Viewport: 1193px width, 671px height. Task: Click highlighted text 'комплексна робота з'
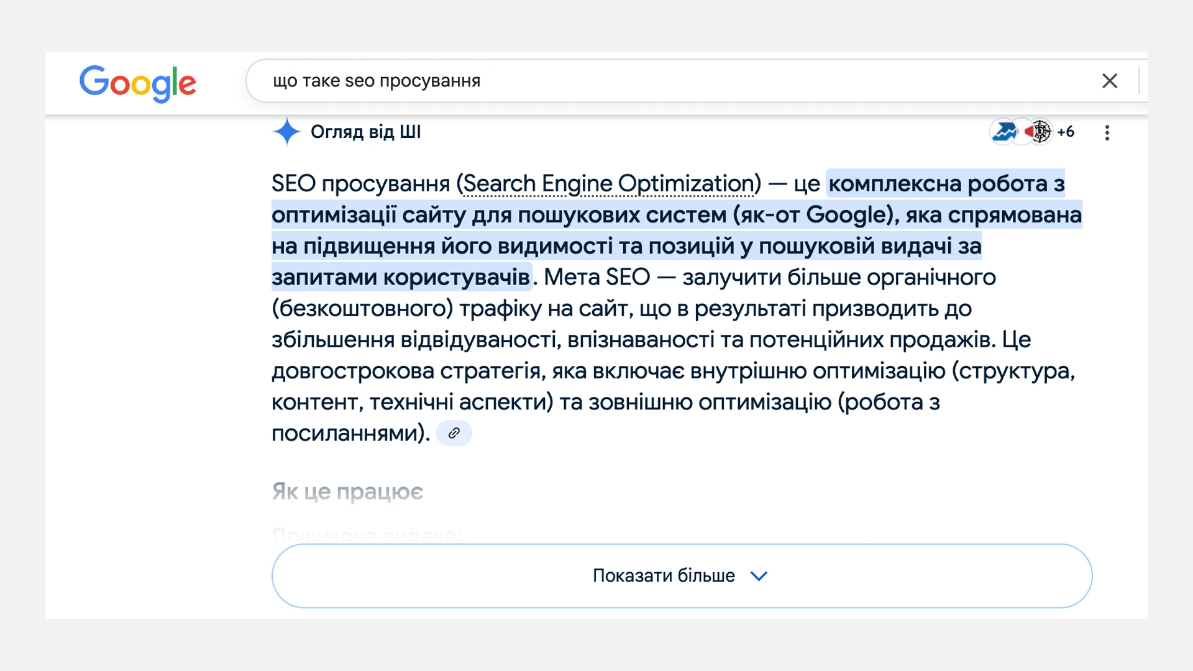[946, 184]
